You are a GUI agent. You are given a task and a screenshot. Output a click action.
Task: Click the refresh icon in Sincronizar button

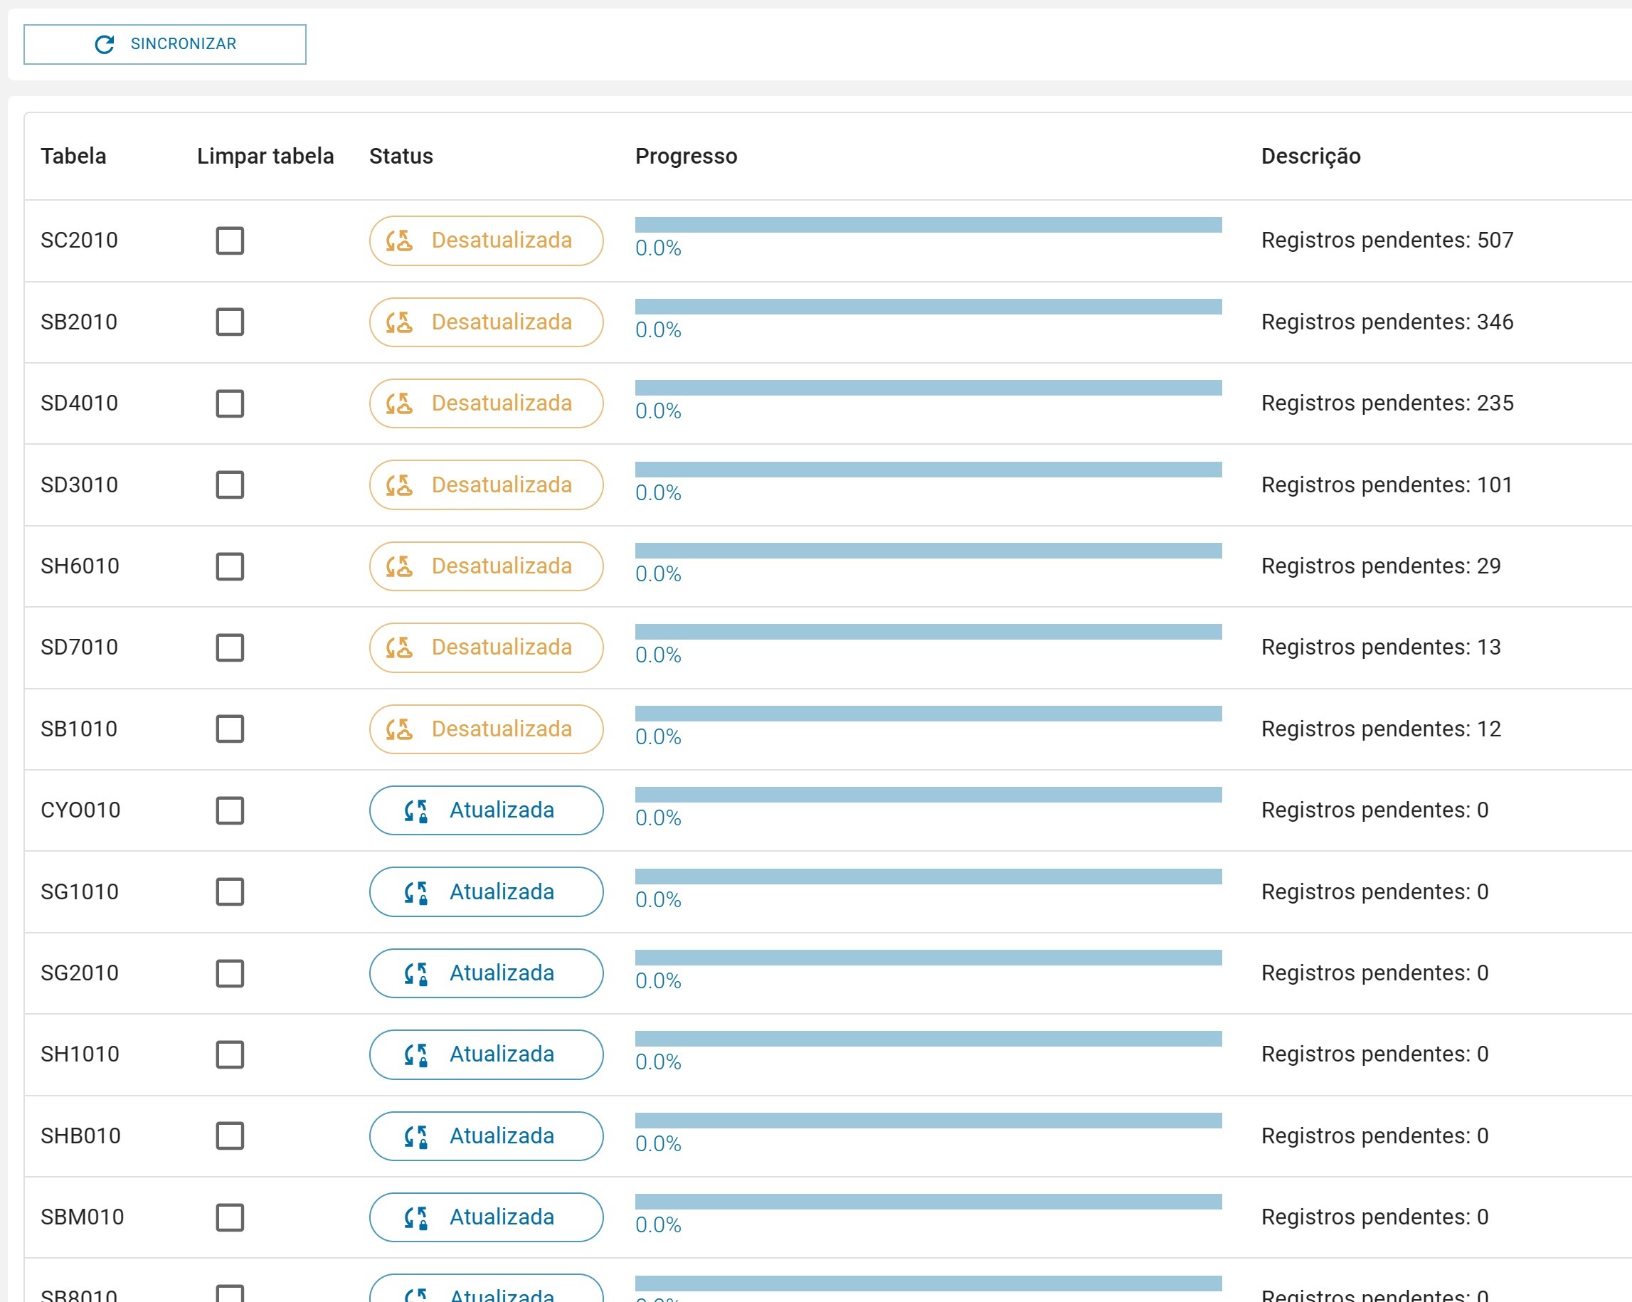(105, 45)
